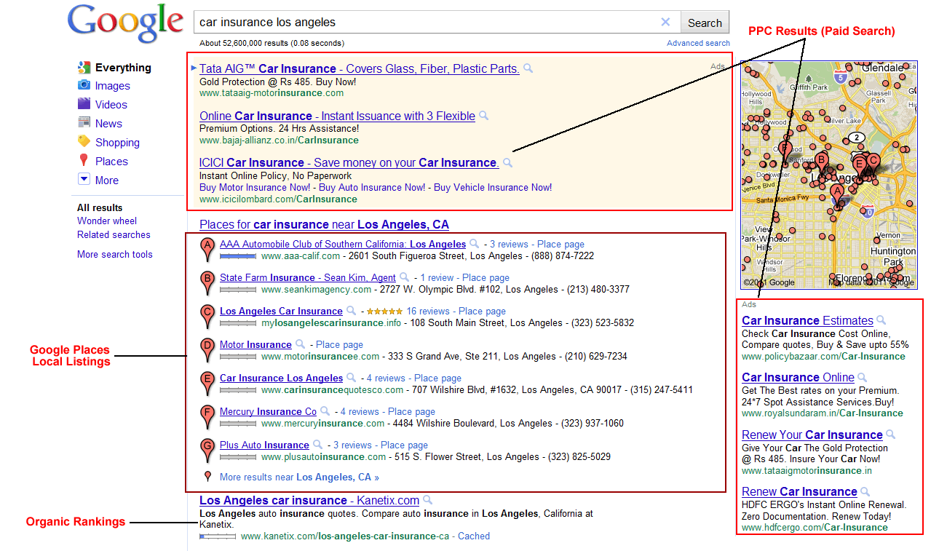Viewport: 931px width, 551px height.
Task: Click the Videos icon in the sidebar
Action: pyautogui.click(x=84, y=104)
